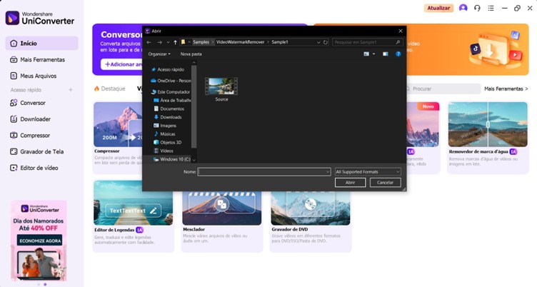Click the Abrir button

click(x=350, y=183)
